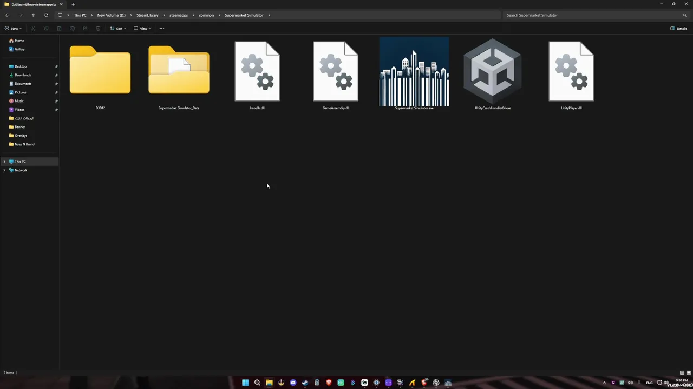Open Discord from the taskbar
Viewport: 693px width, 389px height.
tap(293, 383)
